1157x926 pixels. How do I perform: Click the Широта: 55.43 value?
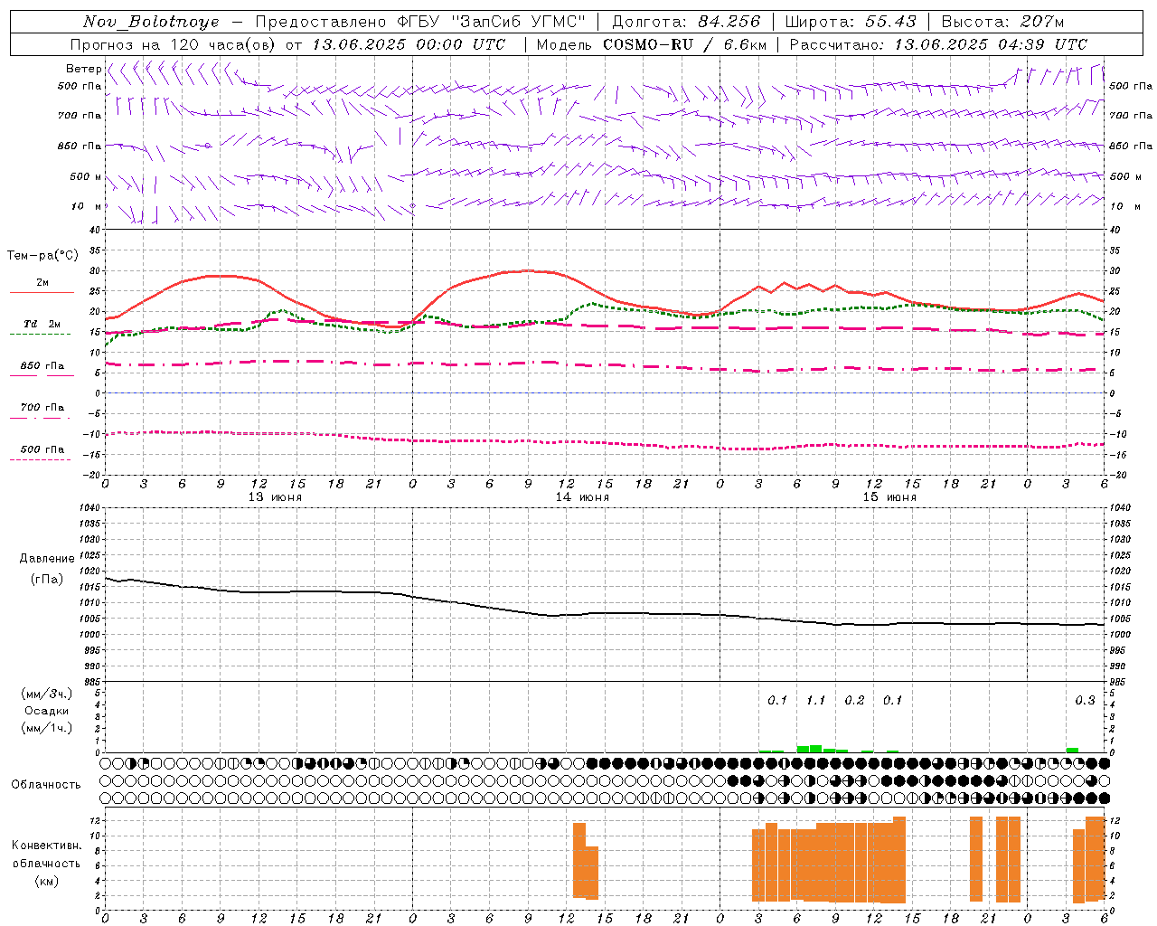(x=851, y=22)
